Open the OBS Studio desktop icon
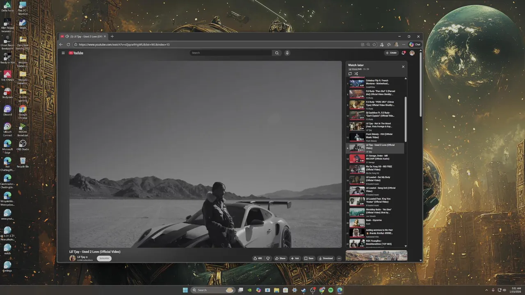 pyautogui.click(x=23, y=145)
